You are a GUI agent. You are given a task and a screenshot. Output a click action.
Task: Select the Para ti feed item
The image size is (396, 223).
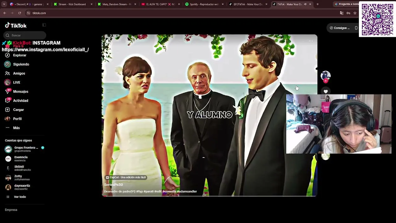tap(18, 46)
